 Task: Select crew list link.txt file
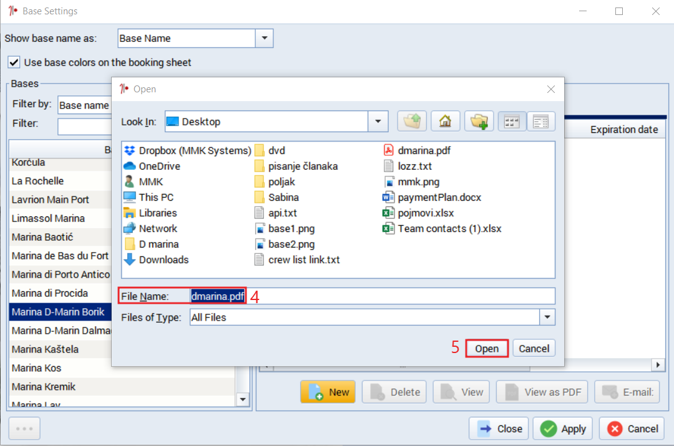point(298,260)
